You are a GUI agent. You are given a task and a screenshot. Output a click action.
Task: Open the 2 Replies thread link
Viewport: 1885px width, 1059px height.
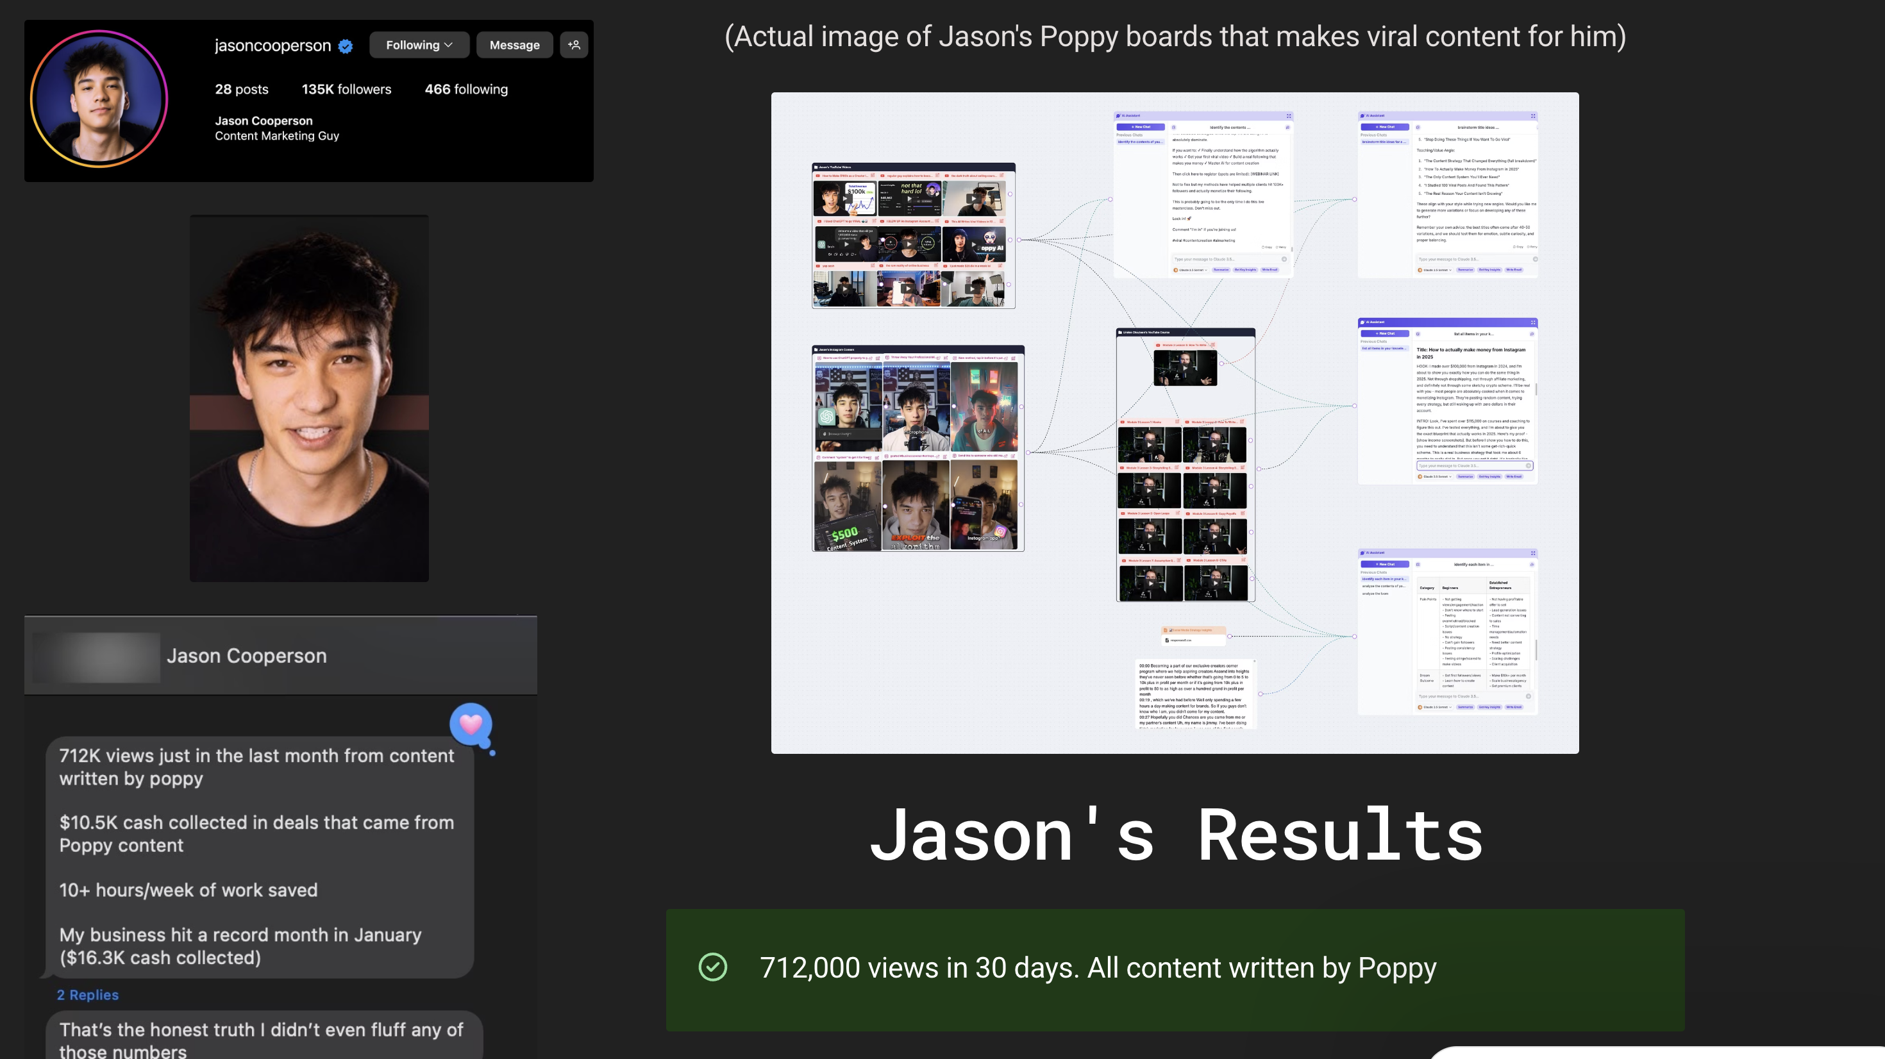coord(88,995)
